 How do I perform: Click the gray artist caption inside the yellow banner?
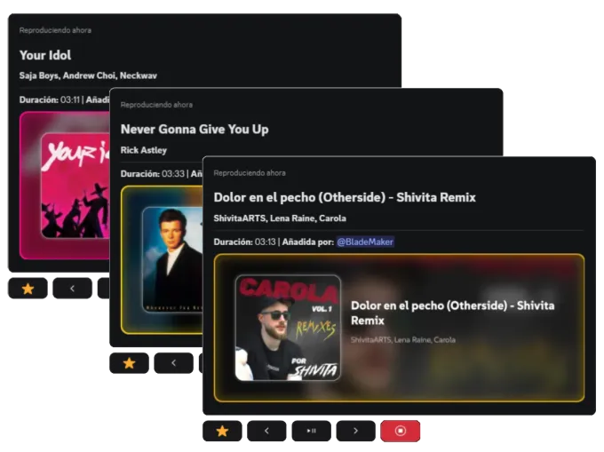click(x=403, y=340)
